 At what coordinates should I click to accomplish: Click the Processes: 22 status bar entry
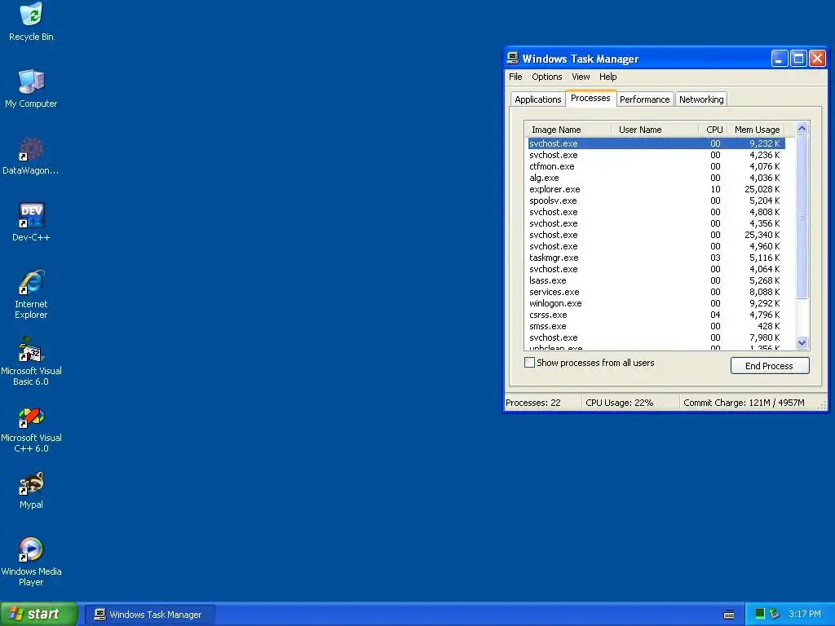[x=542, y=403]
